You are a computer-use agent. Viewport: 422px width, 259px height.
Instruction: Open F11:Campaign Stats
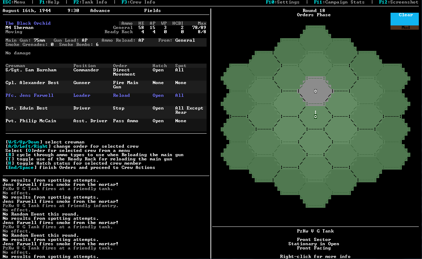pos(339,2)
